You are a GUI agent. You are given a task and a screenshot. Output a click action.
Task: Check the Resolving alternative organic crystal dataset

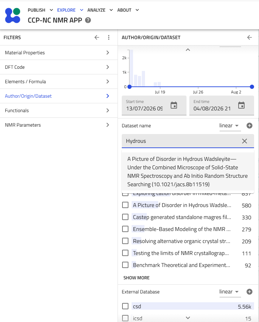click(x=125, y=241)
